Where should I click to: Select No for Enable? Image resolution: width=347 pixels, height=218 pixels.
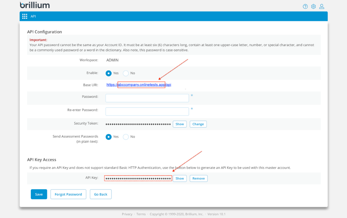point(126,73)
